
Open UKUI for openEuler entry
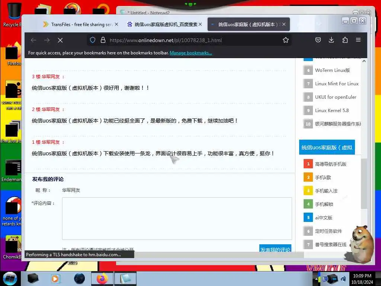coord(336,97)
